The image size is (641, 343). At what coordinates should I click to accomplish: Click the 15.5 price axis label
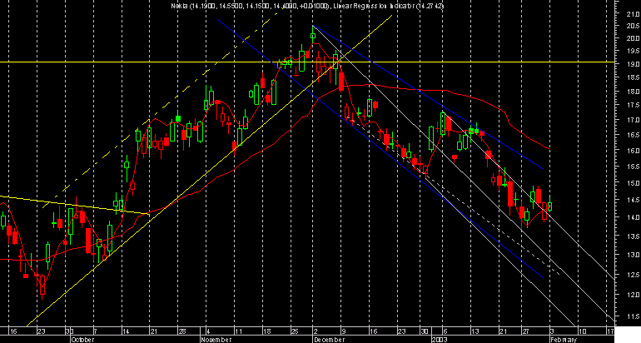click(x=633, y=167)
